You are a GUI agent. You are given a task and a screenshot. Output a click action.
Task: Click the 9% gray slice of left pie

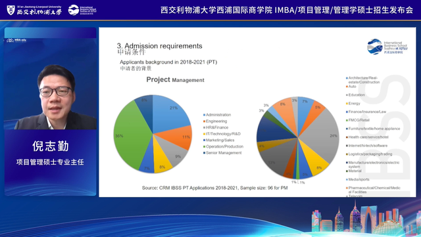[173, 152]
